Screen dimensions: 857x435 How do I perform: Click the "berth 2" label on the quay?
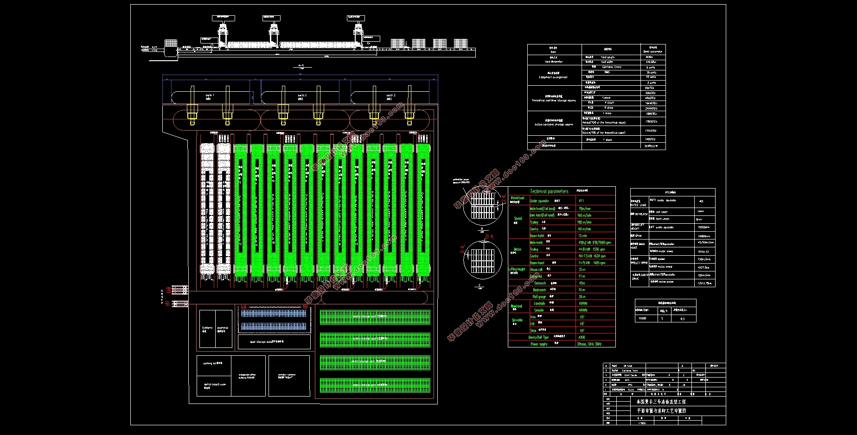[x=302, y=95]
